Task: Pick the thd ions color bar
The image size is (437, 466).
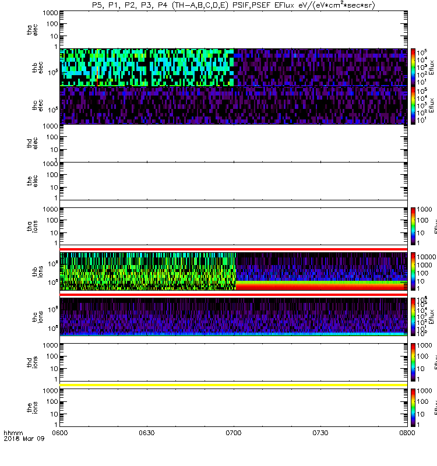Action: coord(413,362)
